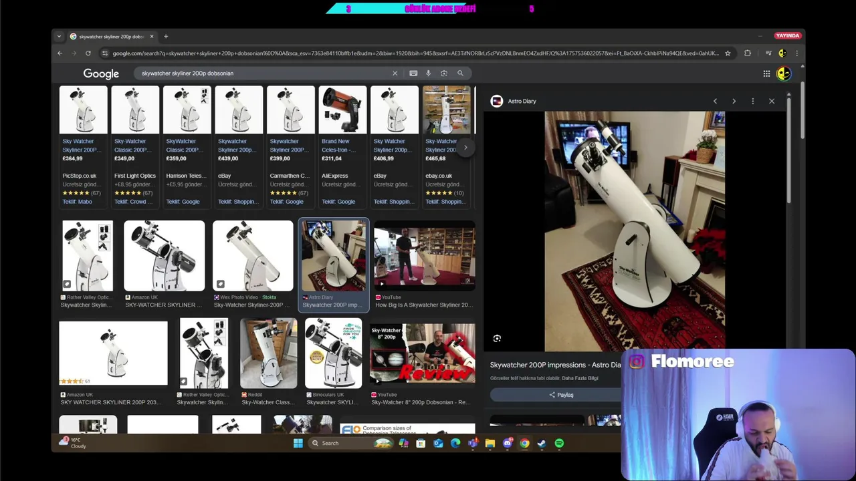Open Daha Fazla Bilgi link
This screenshot has height=481, width=856.
[580, 378]
